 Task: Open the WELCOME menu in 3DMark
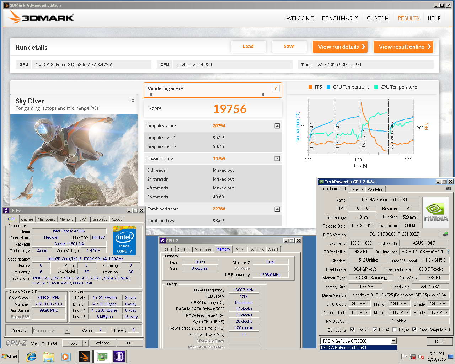coord(300,18)
